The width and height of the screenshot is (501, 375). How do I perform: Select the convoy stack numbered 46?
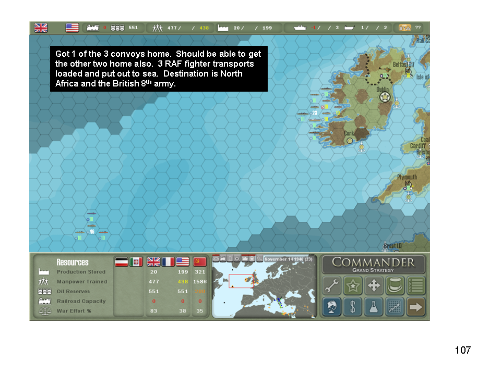pos(92,232)
